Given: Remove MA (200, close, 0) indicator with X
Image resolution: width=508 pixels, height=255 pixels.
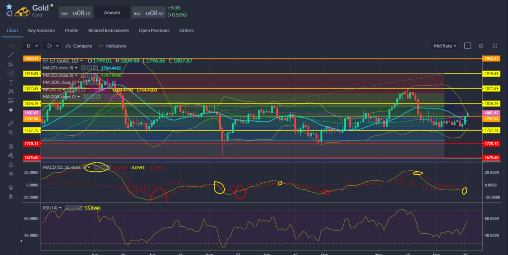Looking at the screenshot, I should click(98, 97).
